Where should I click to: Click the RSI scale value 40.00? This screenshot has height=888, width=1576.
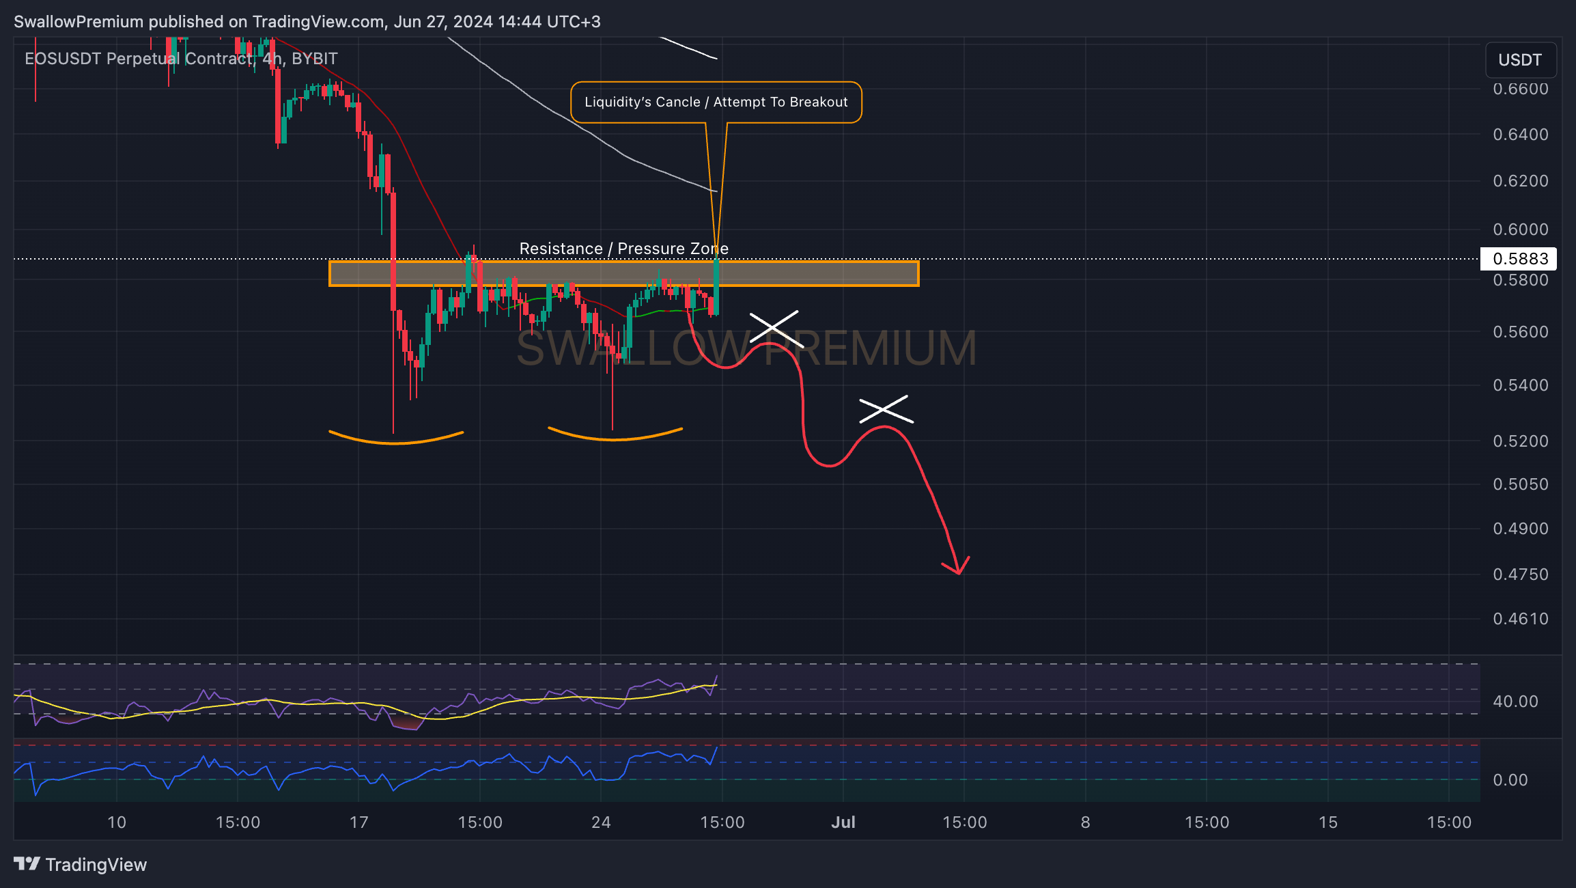[x=1515, y=702]
